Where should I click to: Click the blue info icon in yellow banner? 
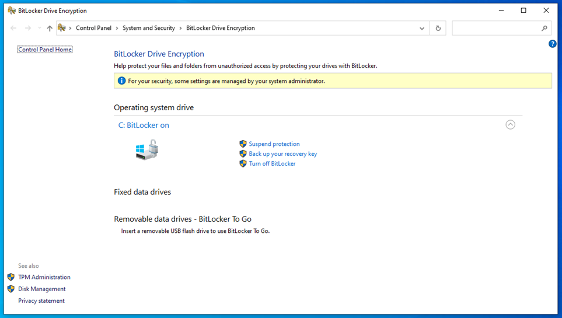122,81
